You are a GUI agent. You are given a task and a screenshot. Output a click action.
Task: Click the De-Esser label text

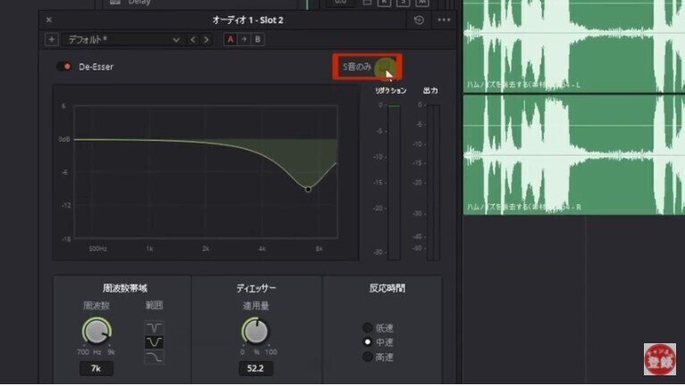coord(96,67)
